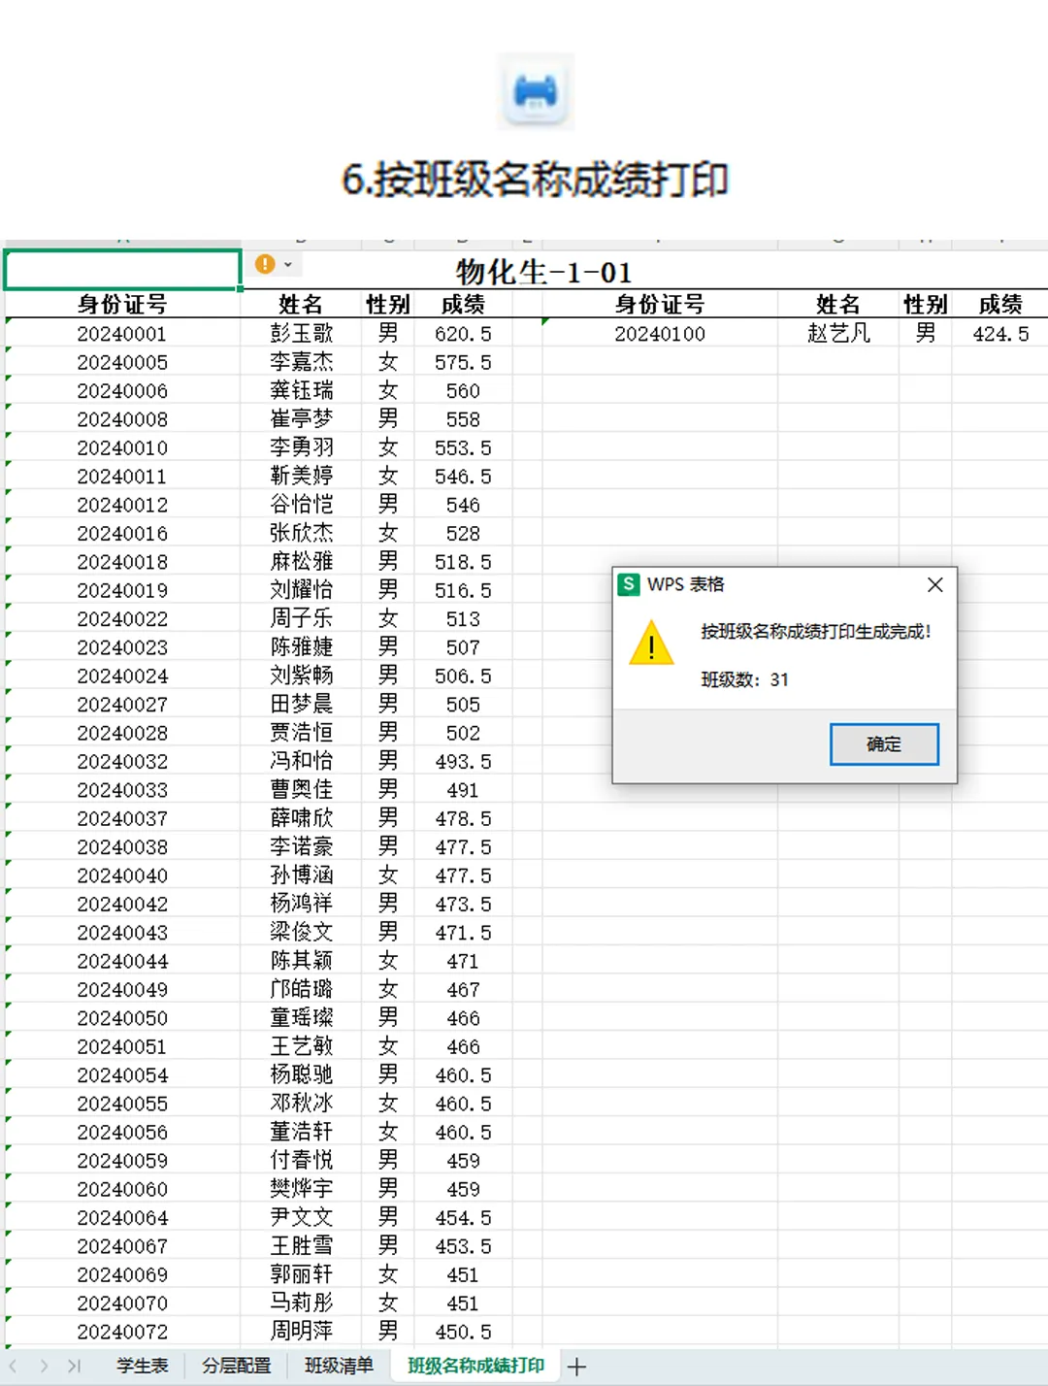Select right table cell 20240100
The image size is (1048, 1386).
660,334
